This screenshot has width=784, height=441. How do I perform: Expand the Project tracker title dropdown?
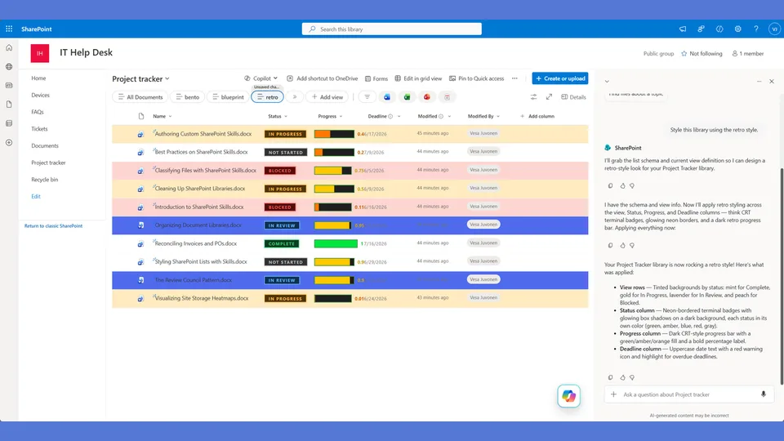click(167, 78)
